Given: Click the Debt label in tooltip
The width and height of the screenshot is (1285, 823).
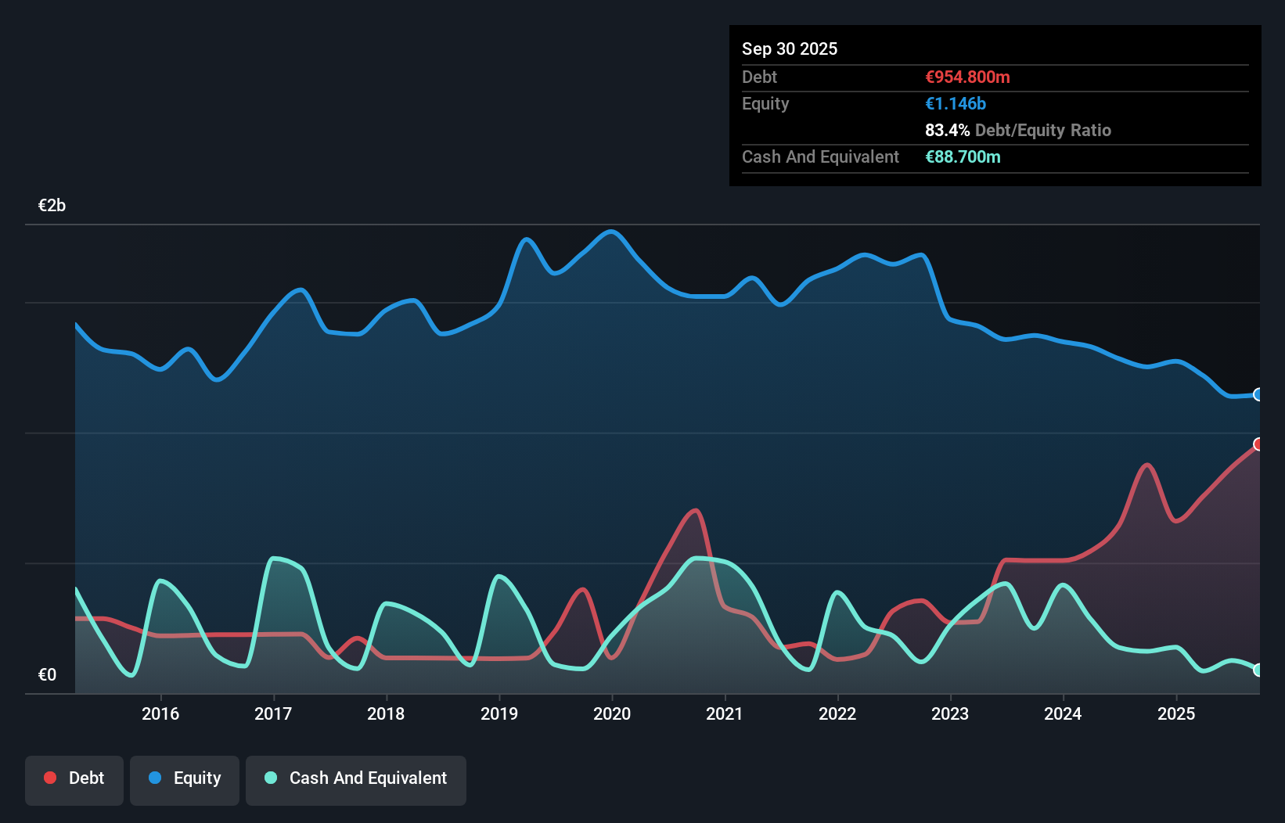Looking at the screenshot, I should click(x=759, y=77).
